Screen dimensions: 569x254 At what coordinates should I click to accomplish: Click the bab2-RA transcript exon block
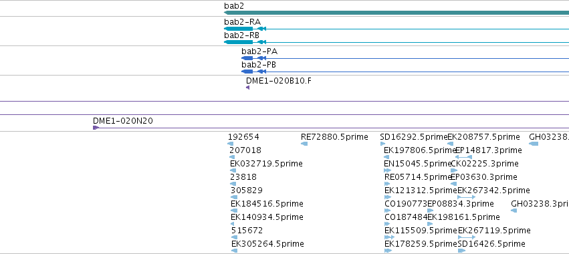(239, 29)
